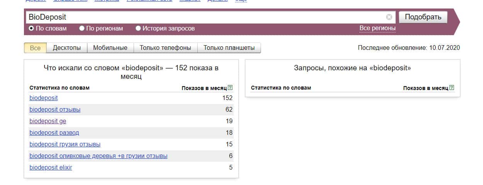This screenshot has height=185, width=483.
Task: Select the История запросов radio option
Action: [138, 28]
